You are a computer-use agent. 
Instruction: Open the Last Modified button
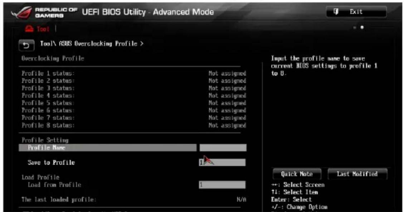pyautogui.click(x=357, y=174)
